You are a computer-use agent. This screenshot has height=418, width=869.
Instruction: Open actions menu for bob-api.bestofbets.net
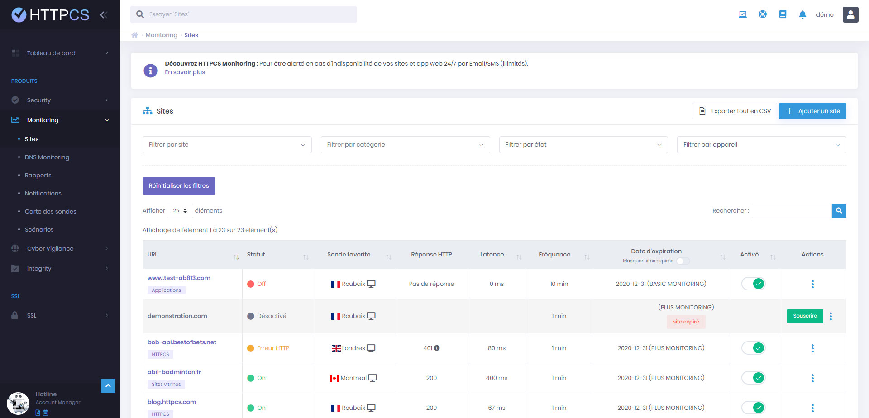click(x=812, y=348)
